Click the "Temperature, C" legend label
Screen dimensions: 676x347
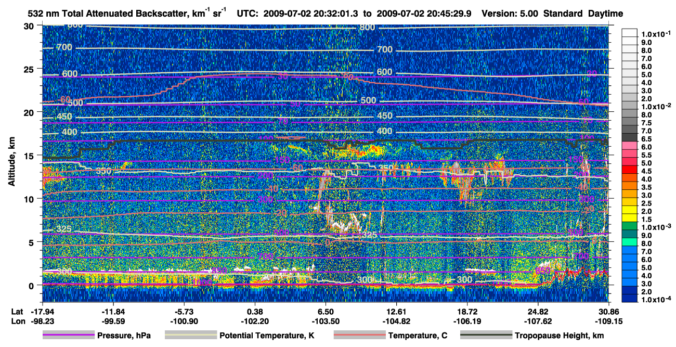click(x=418, y=336)
